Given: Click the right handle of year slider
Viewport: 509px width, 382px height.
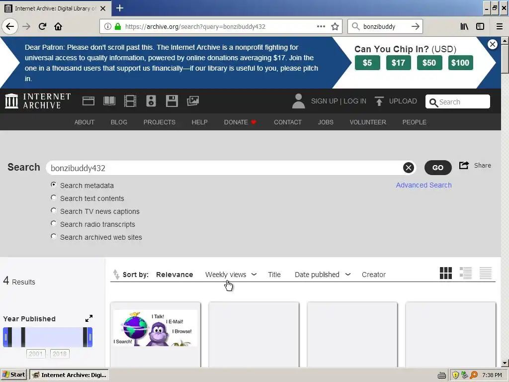Looking at the screenshot, I should click(x=90, y=337).
